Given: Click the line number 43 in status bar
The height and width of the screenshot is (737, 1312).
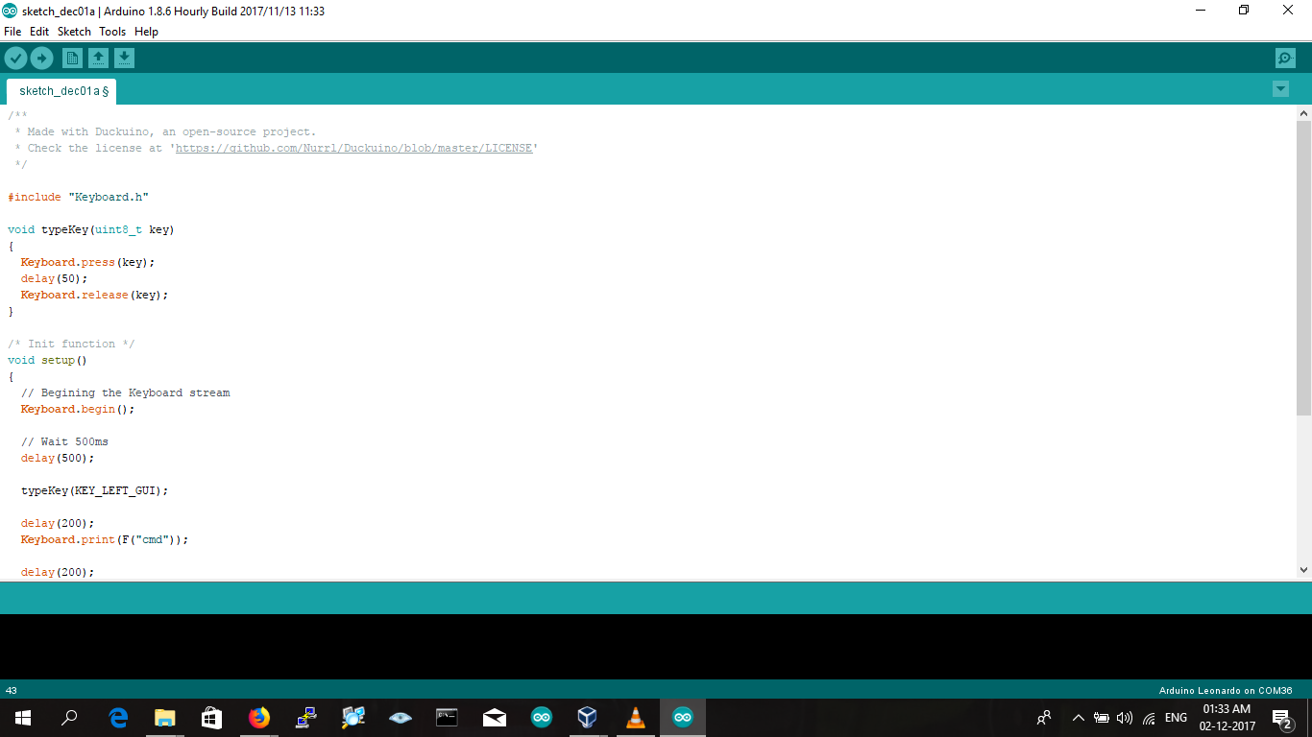Looking at the screenshot, I should 12,690.
